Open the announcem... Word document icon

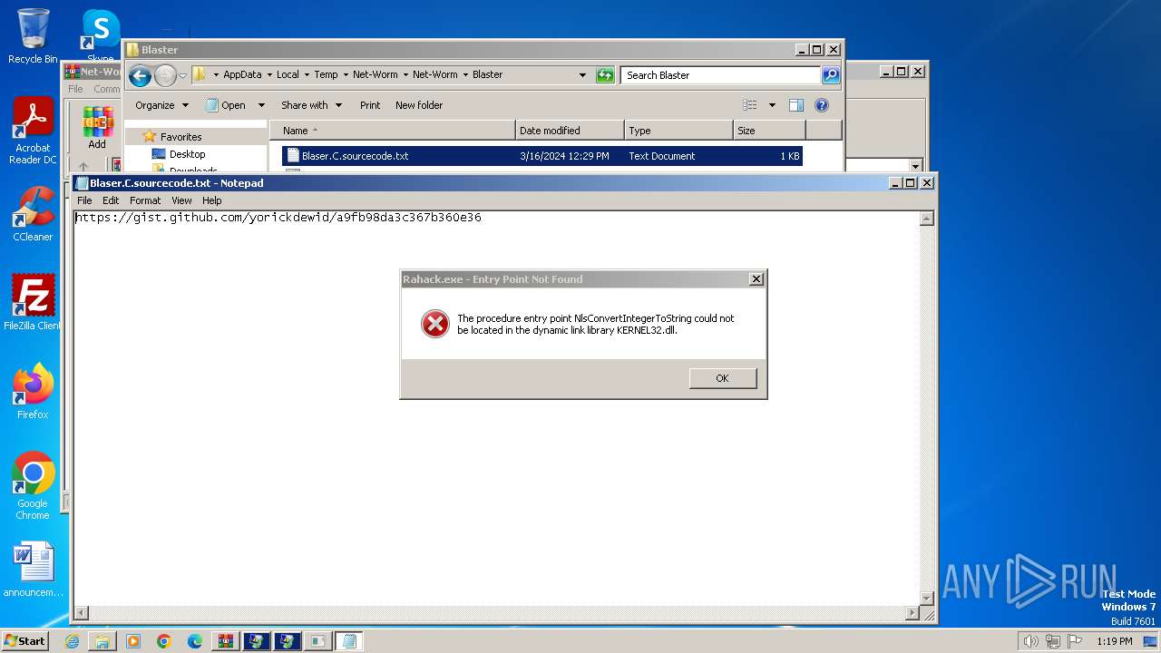(34, 570)
